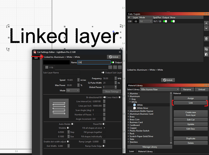Click the Delete material button
This screenshot has width=209, height=155.
191,143
